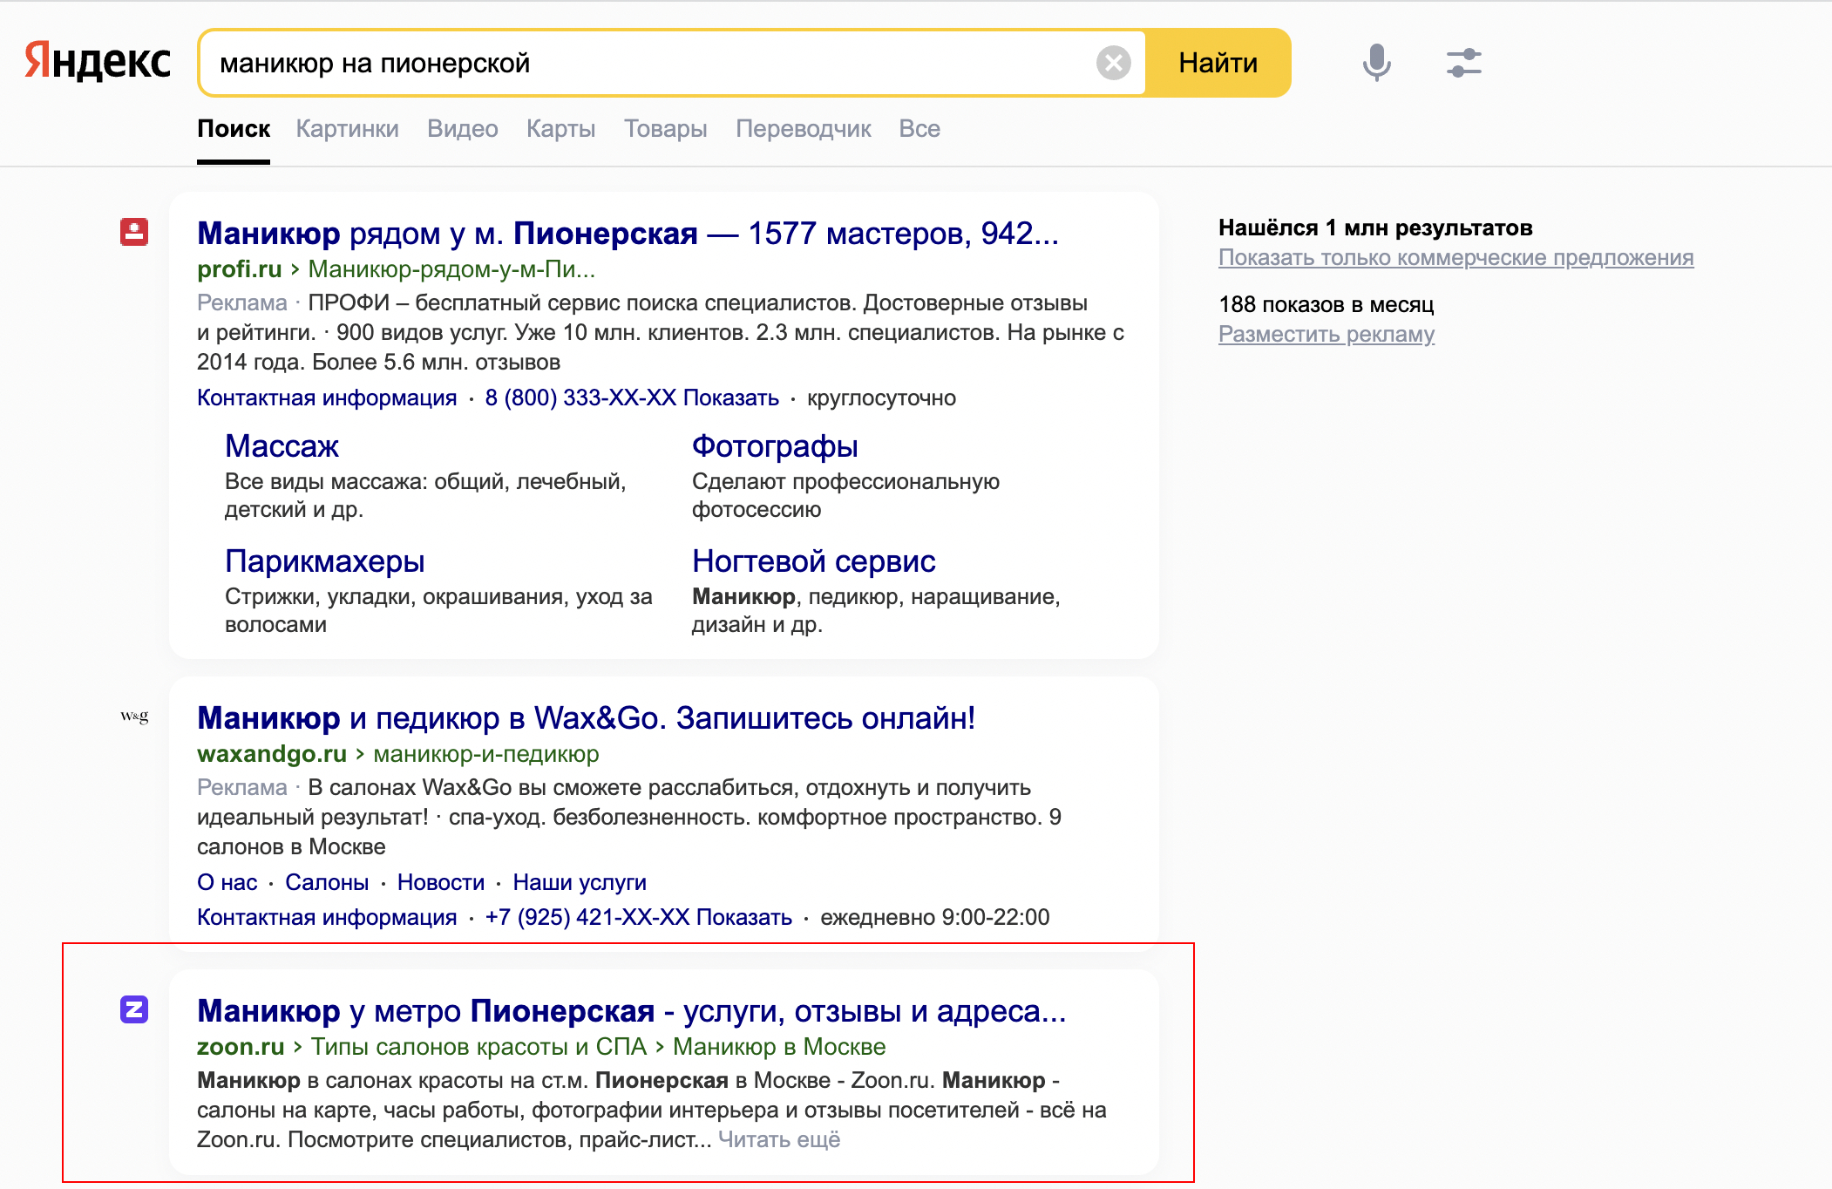Viewport: 1832px width, 1189px height.
Task: Open the Фотографы sitelink
Action: (x=775, y=446)
